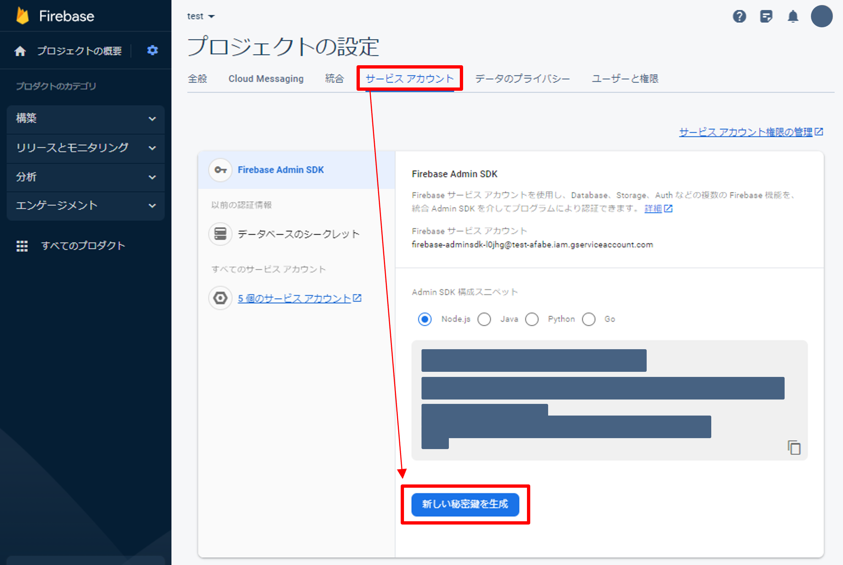843x565 pixels.
Task: Open サービス アカウント権限の管理 link
Action: pyautogui.click(x=746, y=132)
